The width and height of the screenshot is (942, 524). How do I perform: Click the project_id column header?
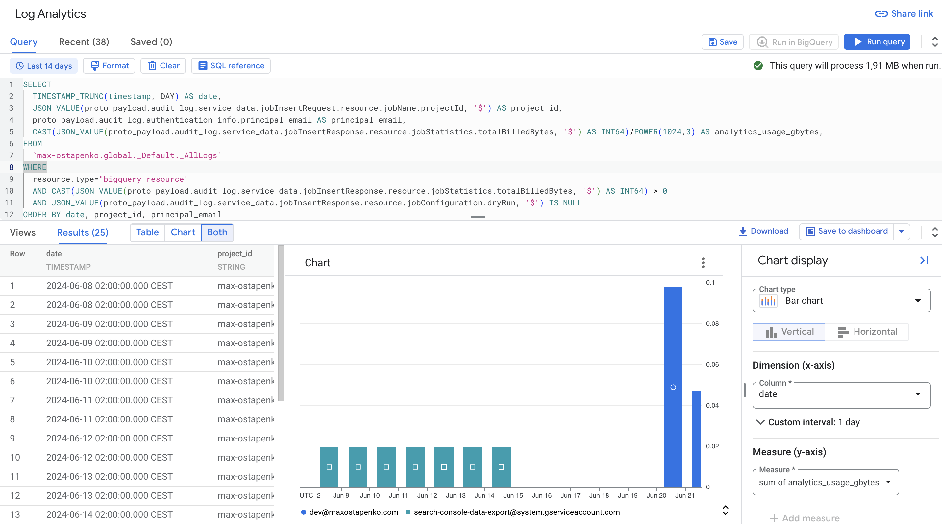tap(235, 254)
